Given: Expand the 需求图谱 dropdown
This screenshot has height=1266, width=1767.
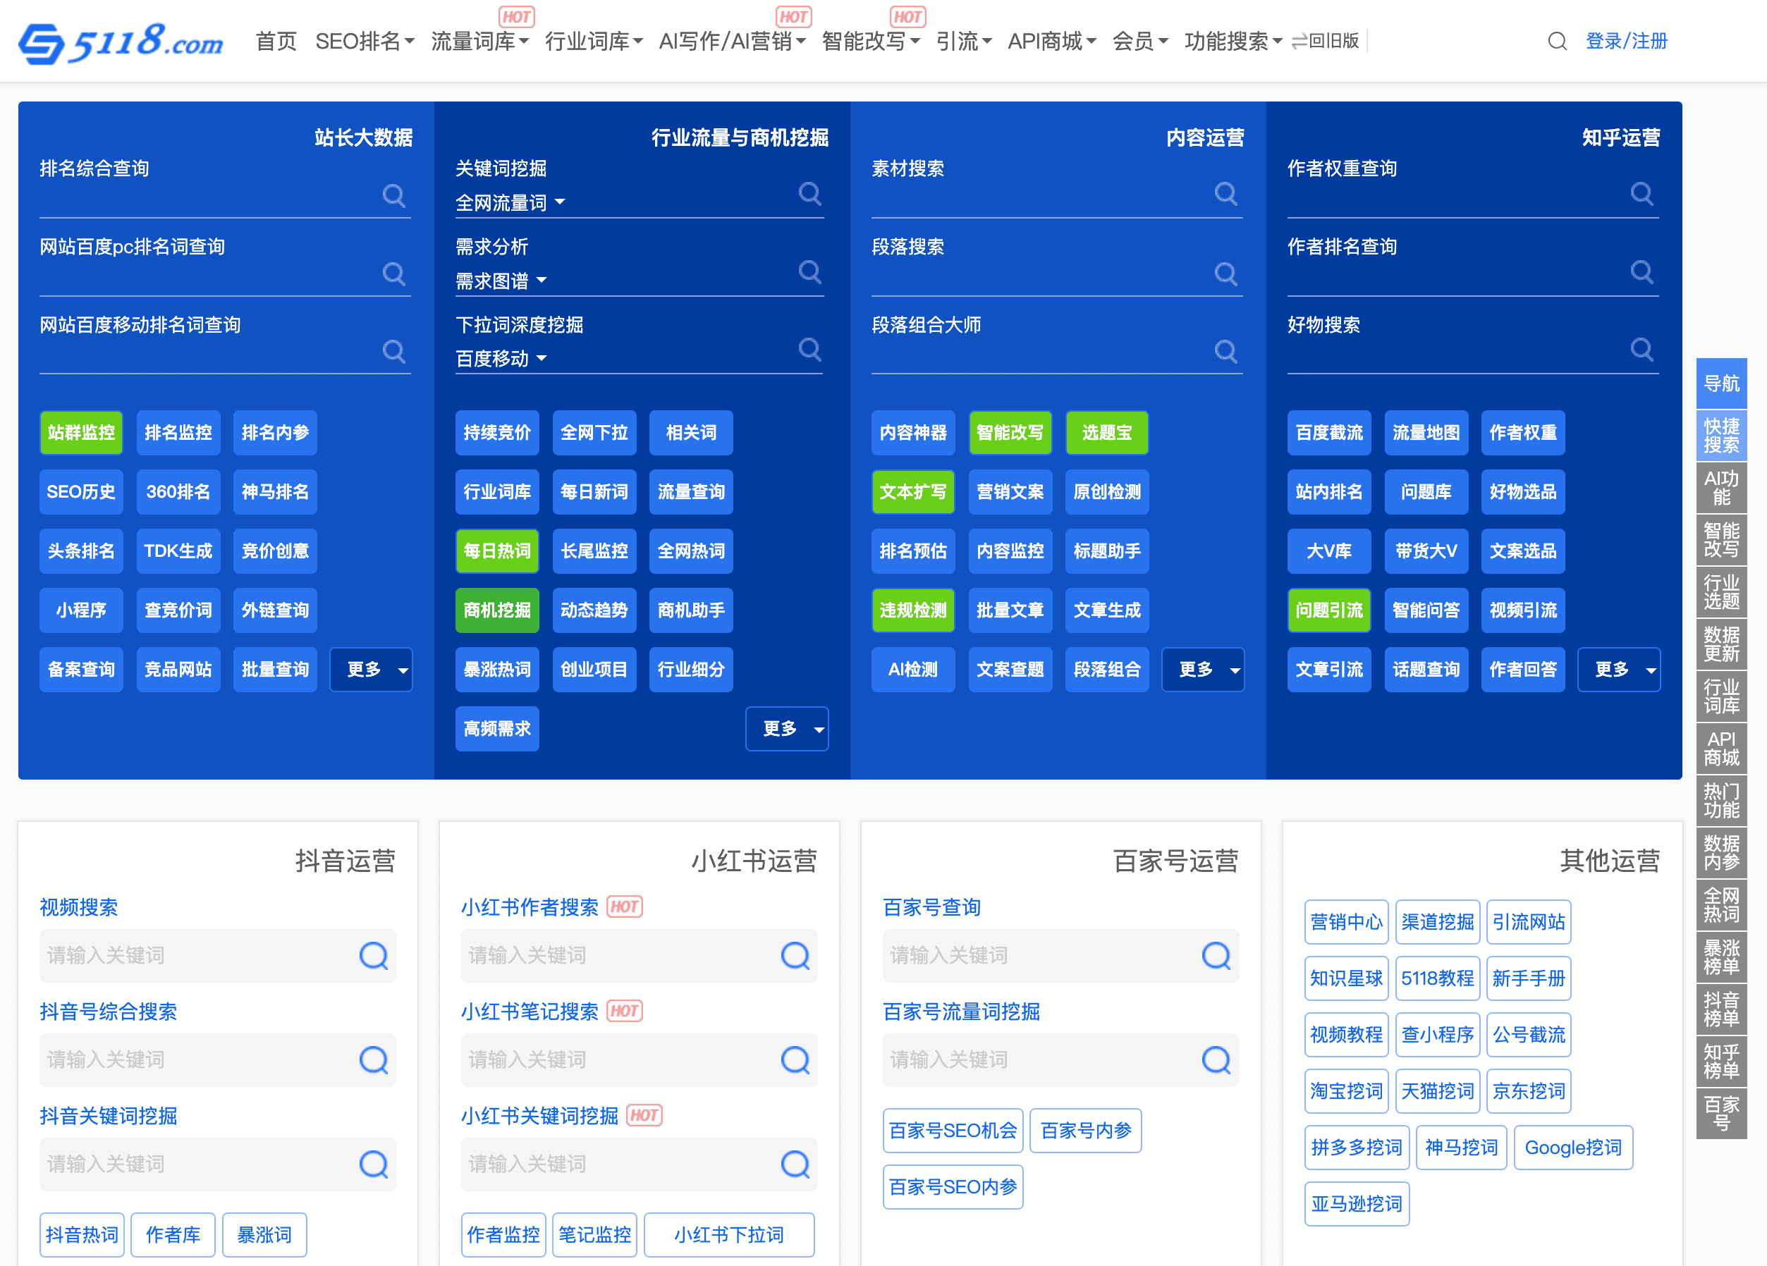Looking at the screenshot, I should pos(501,281).
